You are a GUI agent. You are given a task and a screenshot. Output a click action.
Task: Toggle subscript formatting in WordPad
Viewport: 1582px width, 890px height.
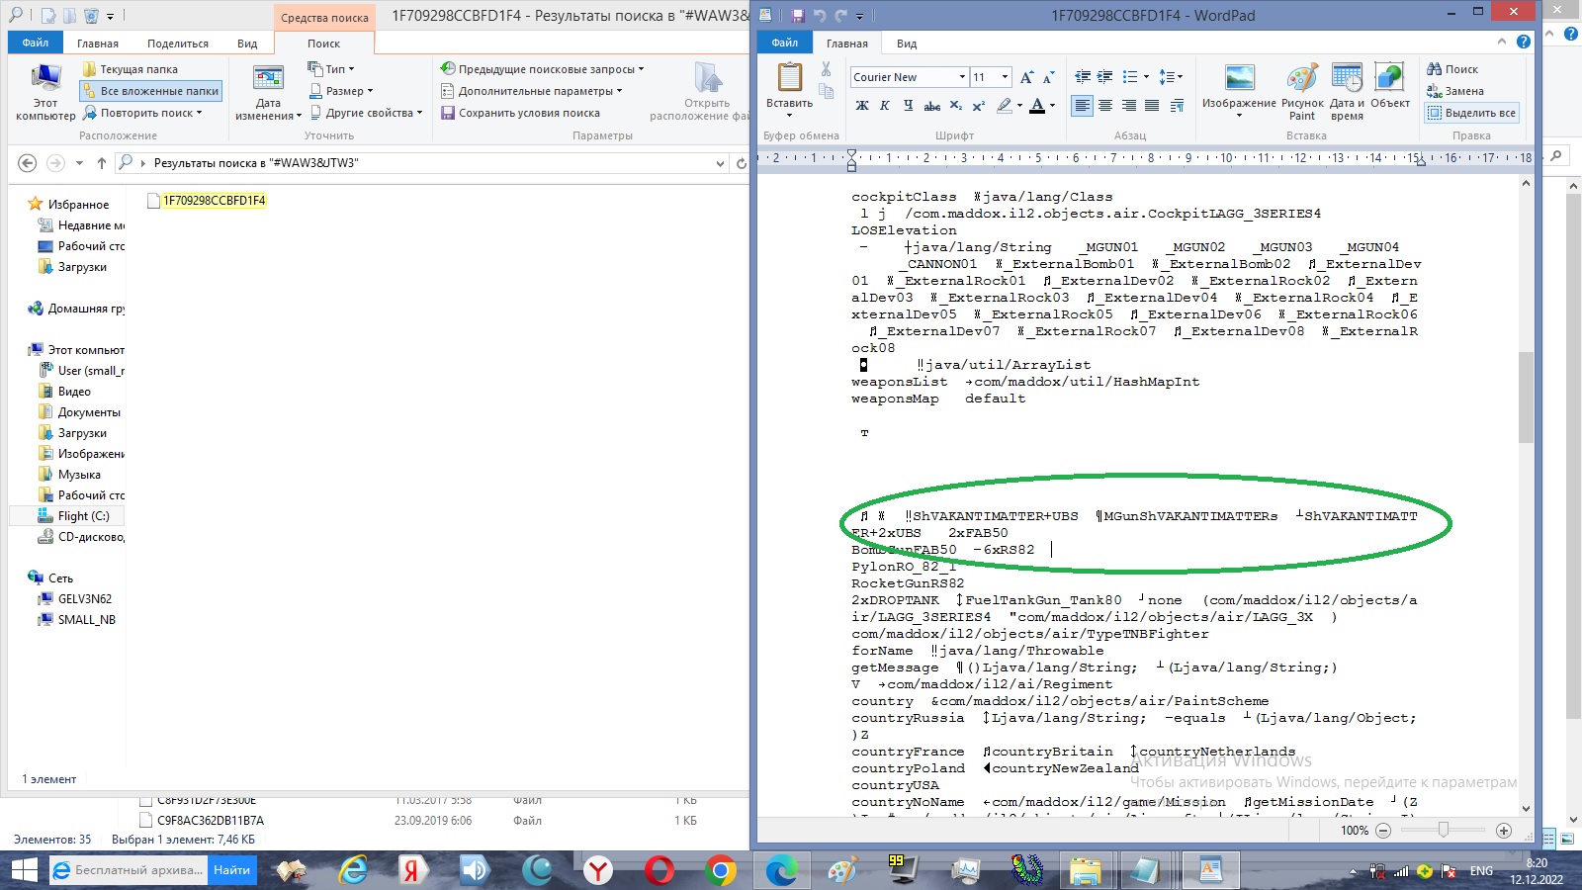coord(955,105)
